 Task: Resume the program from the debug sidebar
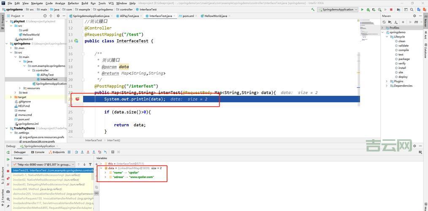[8, 159]
